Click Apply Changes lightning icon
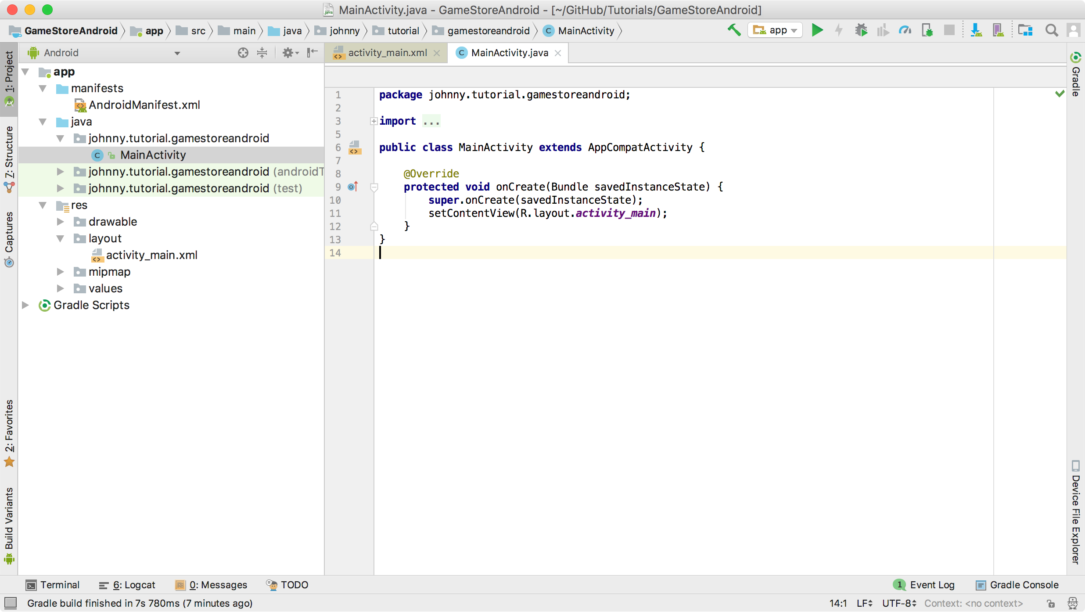 (x=839, y=30)
